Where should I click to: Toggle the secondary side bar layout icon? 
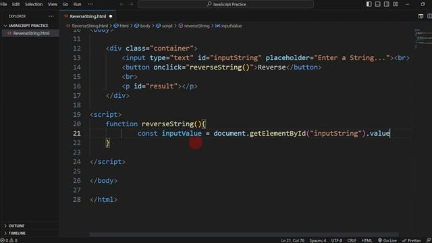[x=387, y=4]
